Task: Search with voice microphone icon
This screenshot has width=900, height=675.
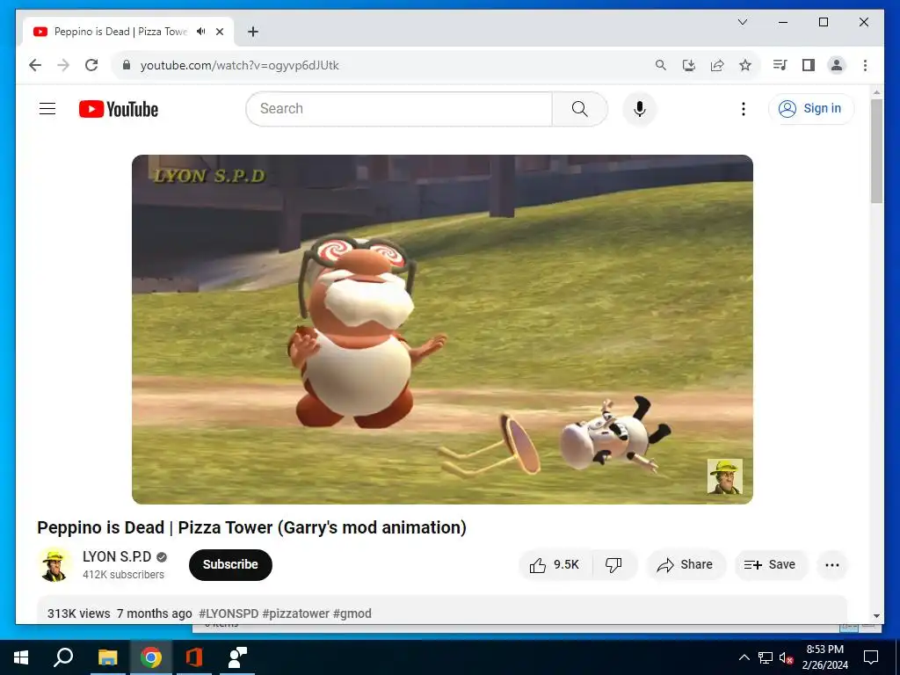Action: [640, 108]
